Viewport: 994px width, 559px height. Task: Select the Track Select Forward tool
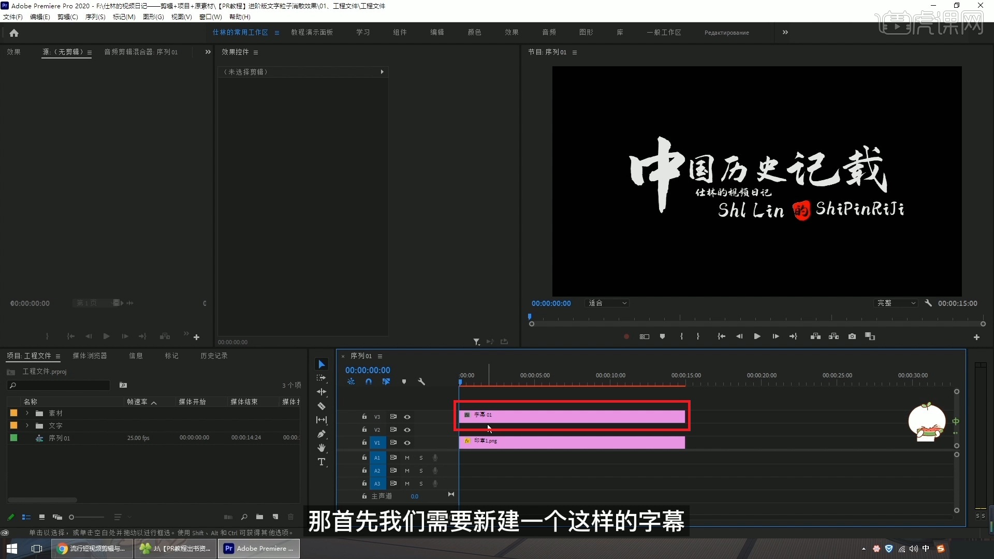click(321, 378)
